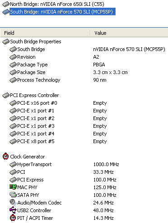
Task: Click the Field column header
Action: click(45, 33)
